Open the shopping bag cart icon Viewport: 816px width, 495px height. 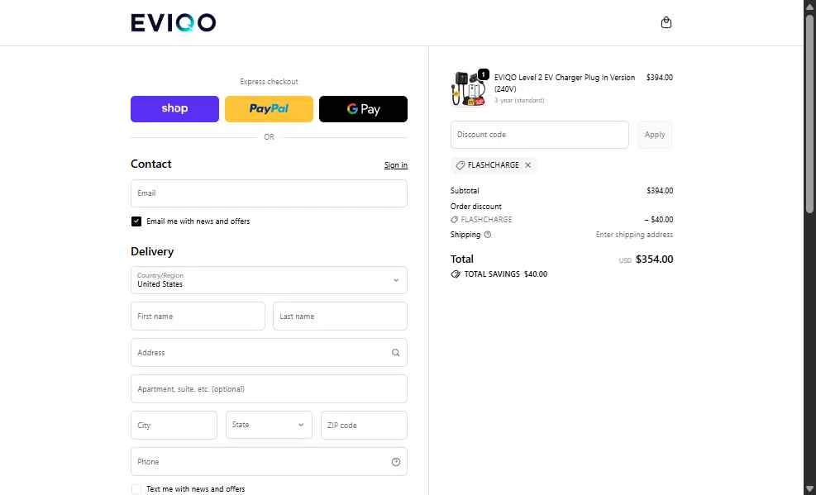click(x=666, y=22)
